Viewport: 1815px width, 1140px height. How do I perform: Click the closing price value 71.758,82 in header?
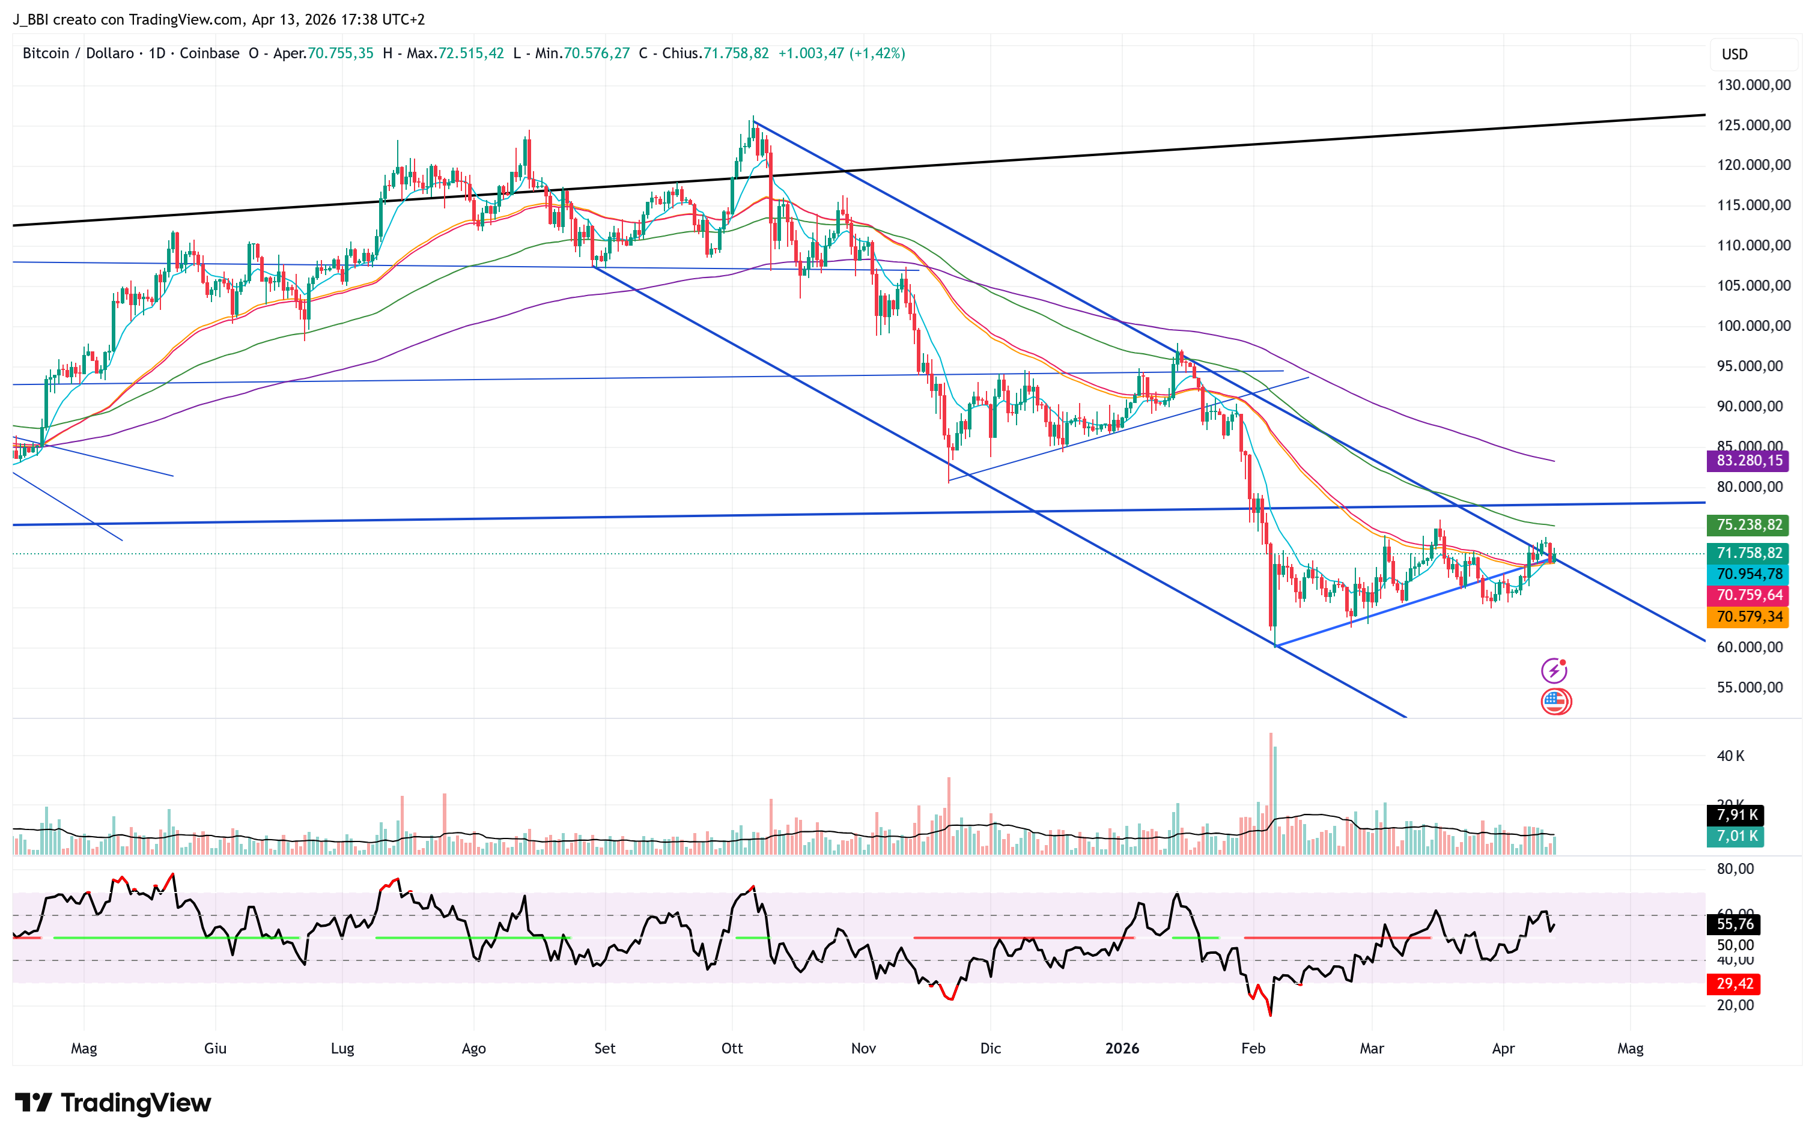coord(735,53)
